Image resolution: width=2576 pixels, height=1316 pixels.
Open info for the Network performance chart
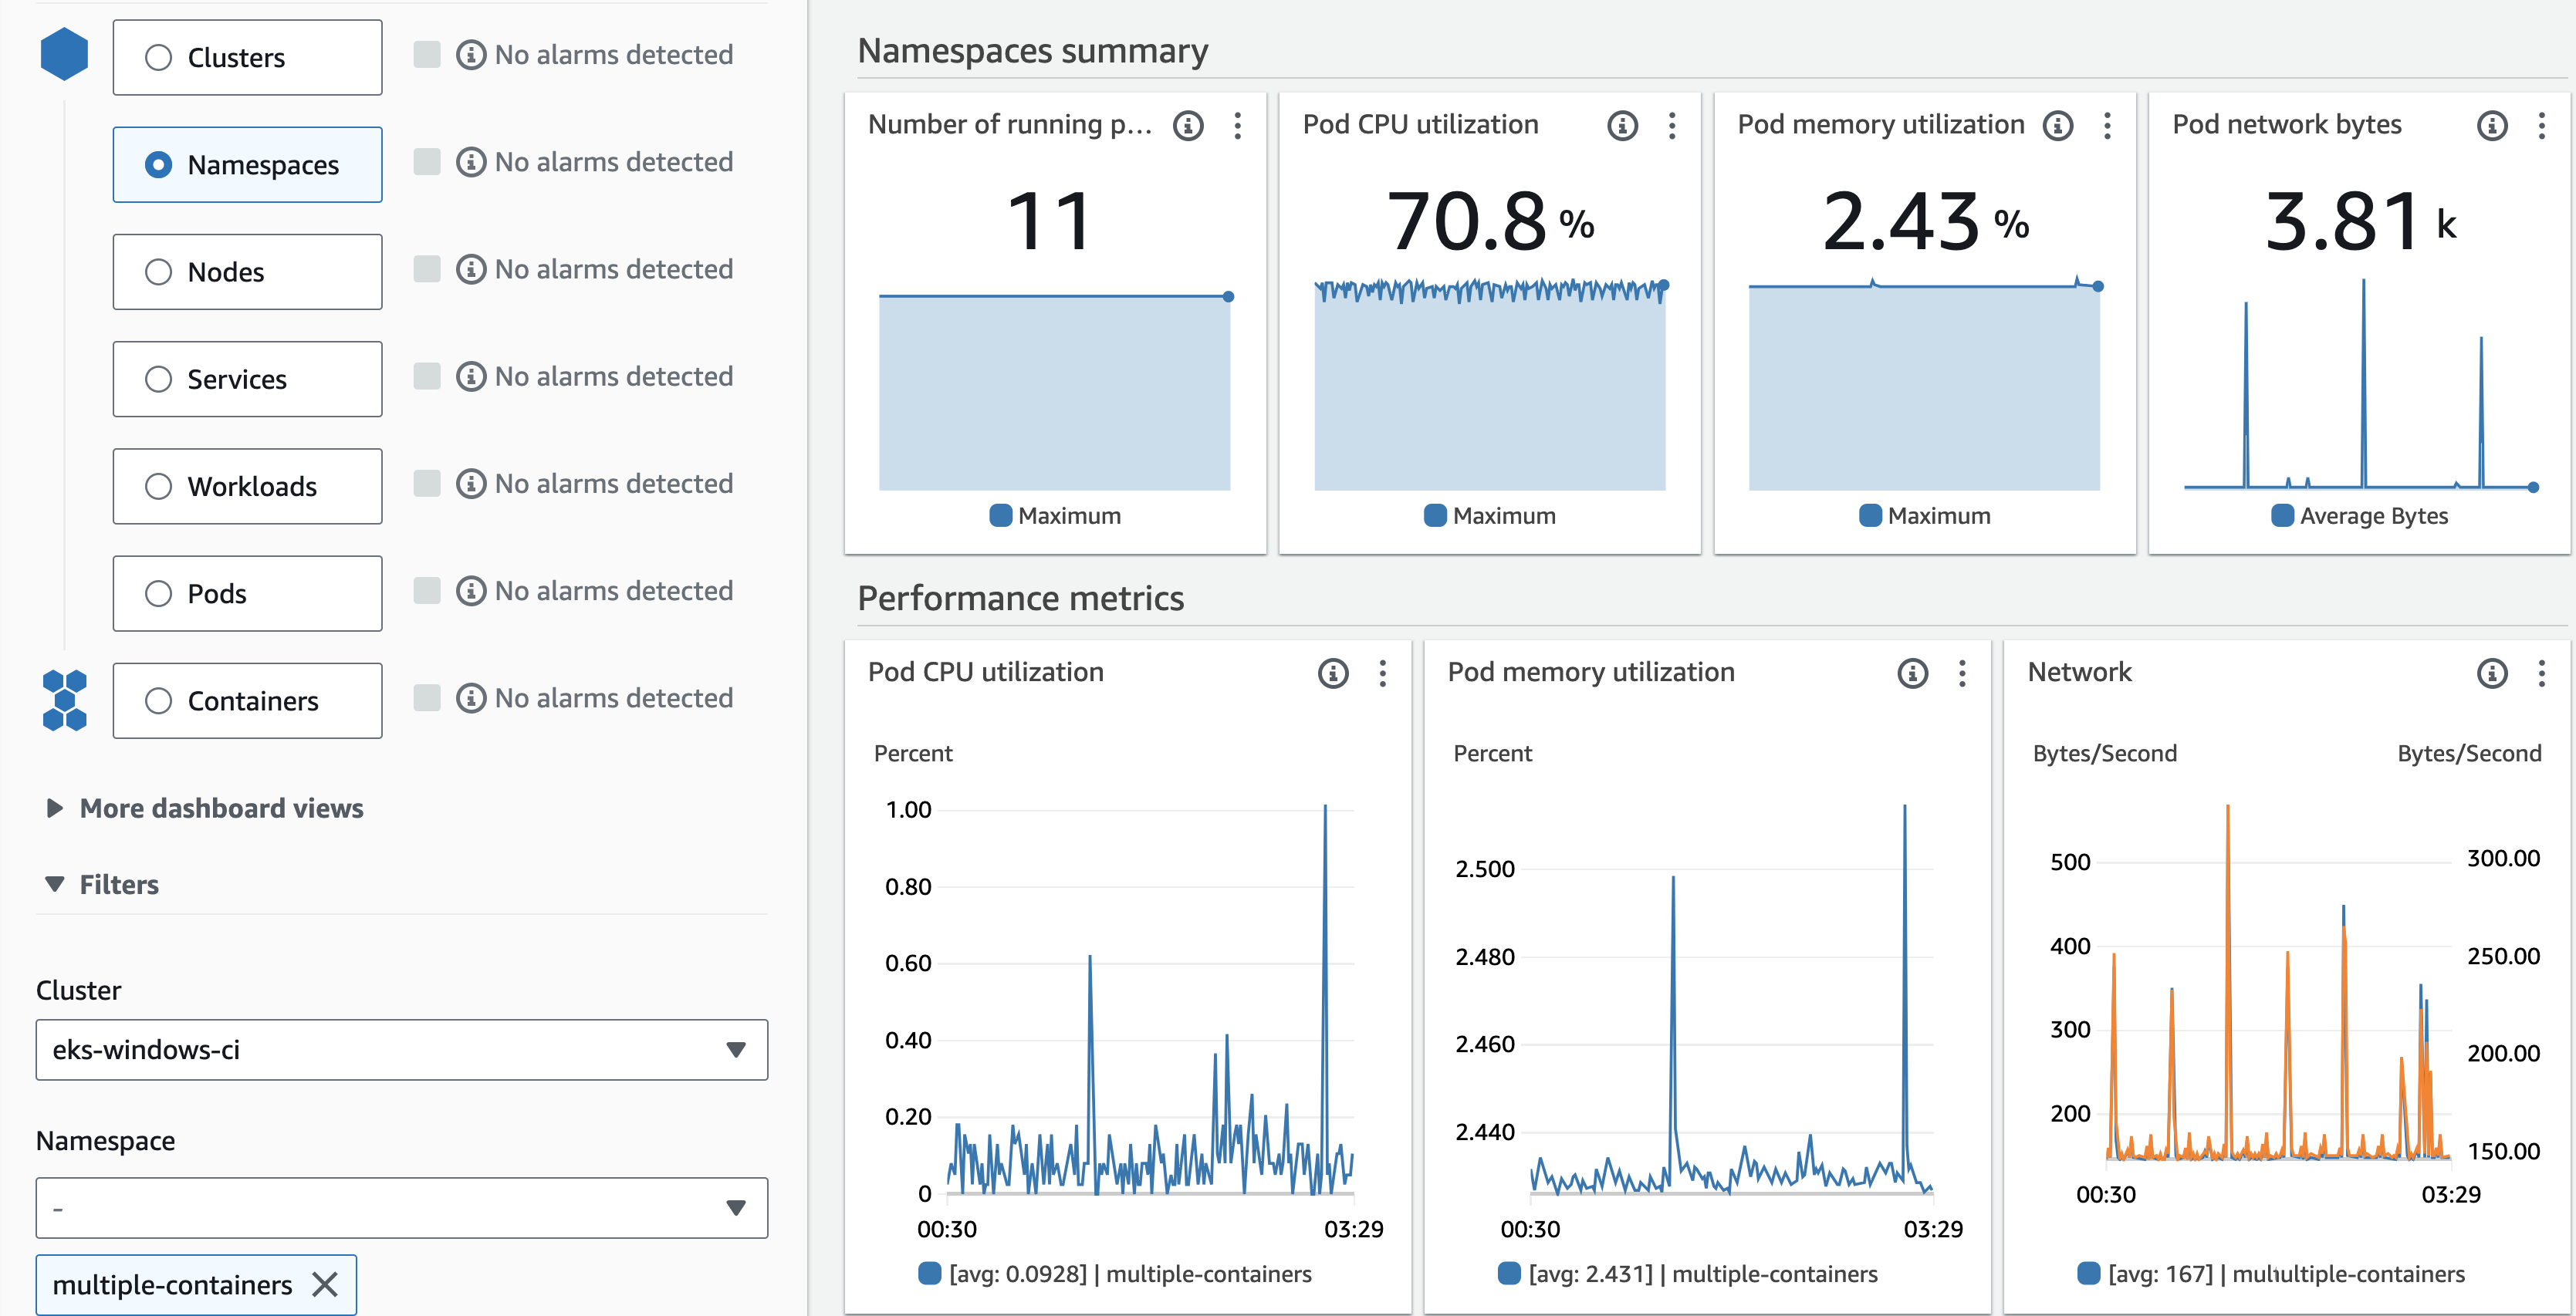pos(2491,674)
